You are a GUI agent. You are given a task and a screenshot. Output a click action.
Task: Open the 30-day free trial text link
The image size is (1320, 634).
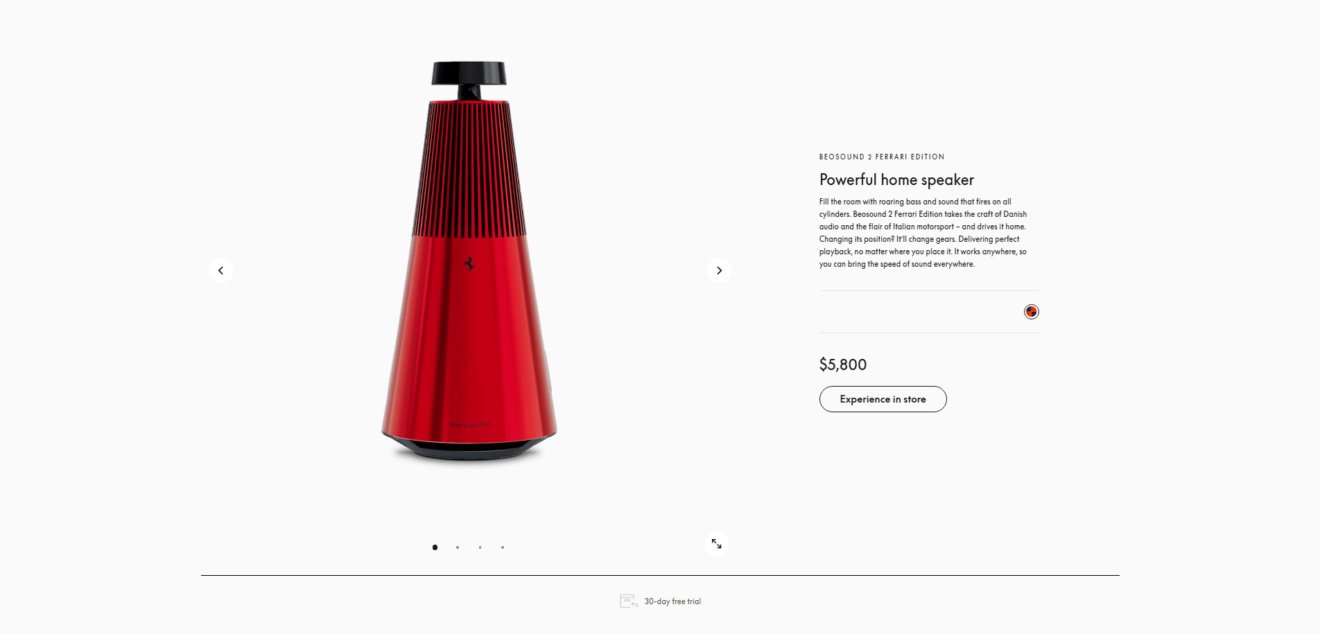[672, 601]
